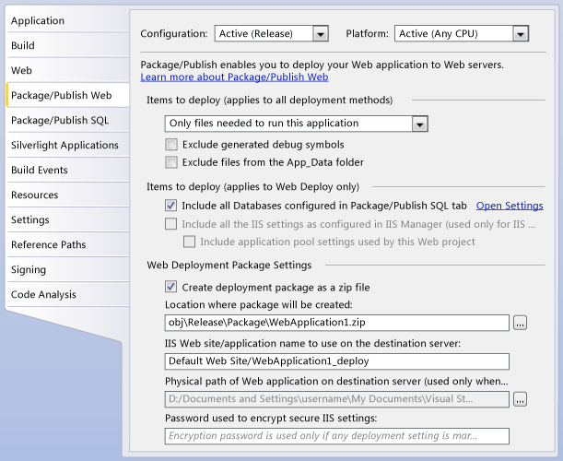Toggle Exclude files from App_Data folder

(171, 162)
